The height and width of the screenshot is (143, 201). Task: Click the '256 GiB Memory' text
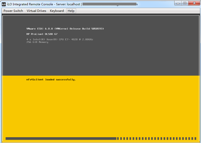[37, 42]
